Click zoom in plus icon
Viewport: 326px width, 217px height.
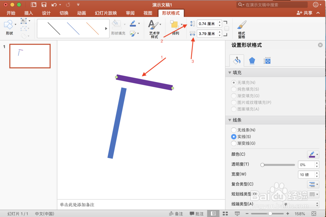point(288,213)
